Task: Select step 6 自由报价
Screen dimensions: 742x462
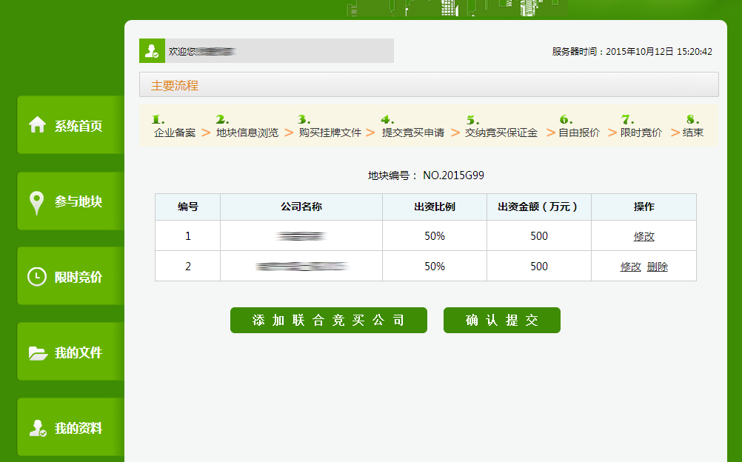Action: point(579,133)
